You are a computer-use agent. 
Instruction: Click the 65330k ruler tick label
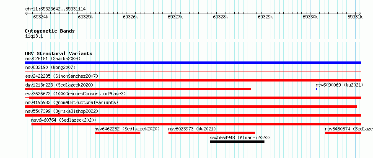point(310,17)
